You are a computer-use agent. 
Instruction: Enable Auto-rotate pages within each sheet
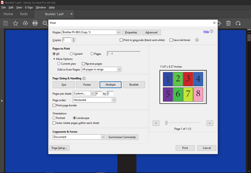(x=54, y=123)
